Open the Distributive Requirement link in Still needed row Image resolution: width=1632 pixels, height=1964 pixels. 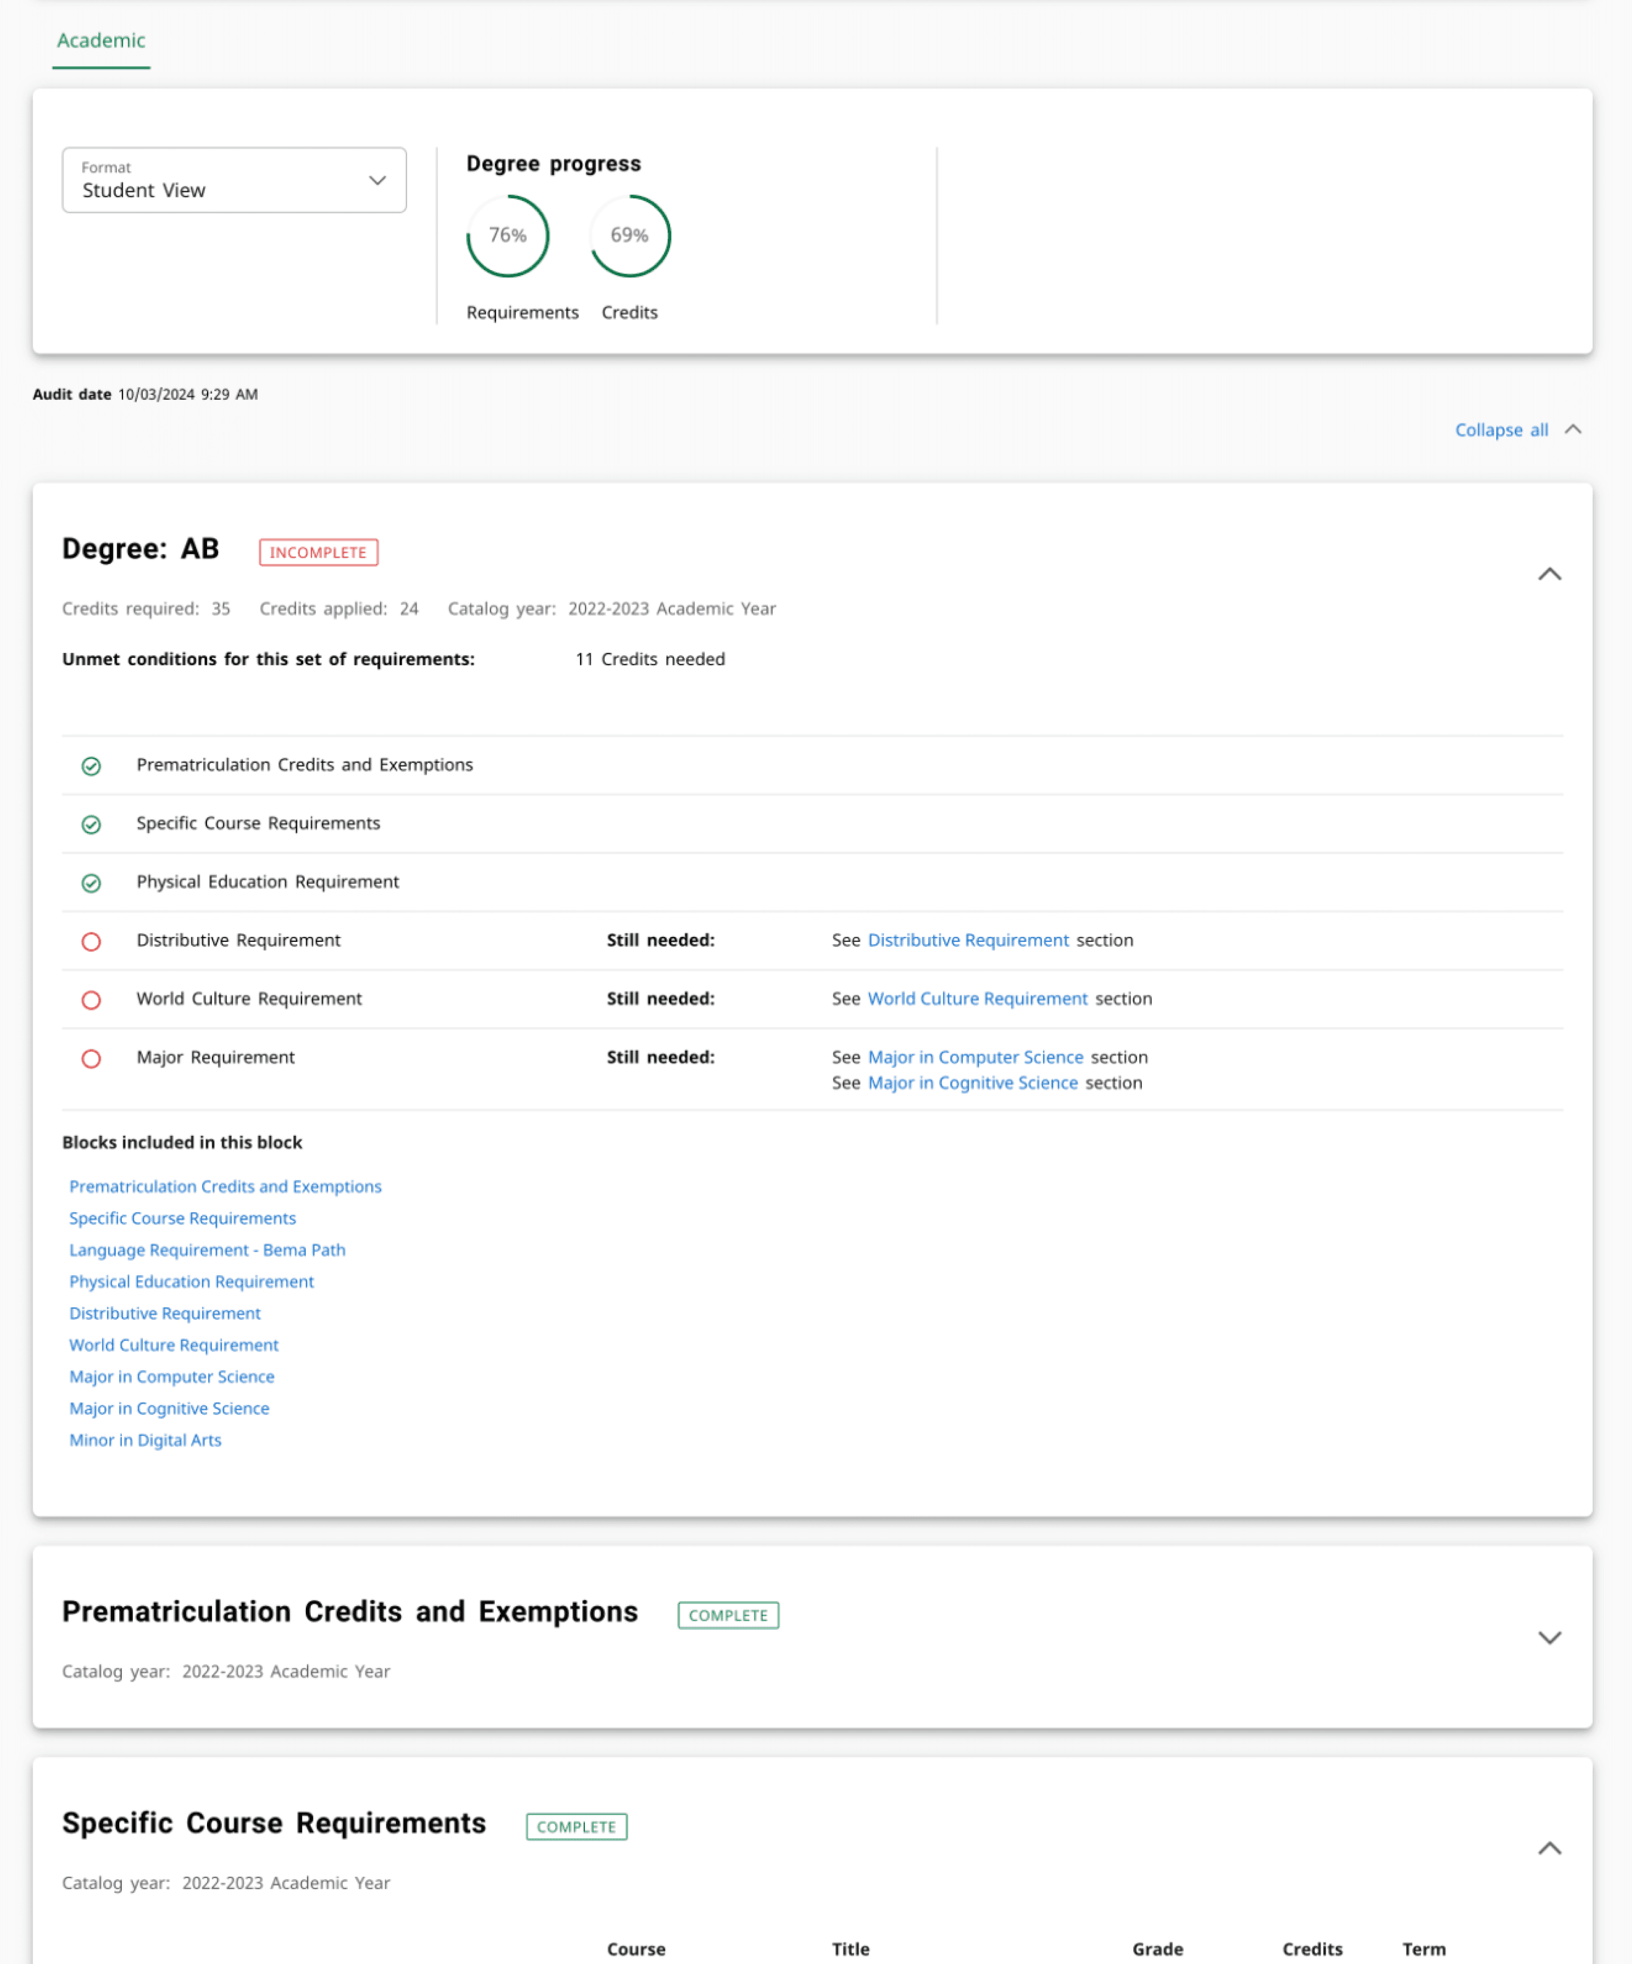[967, 940]
